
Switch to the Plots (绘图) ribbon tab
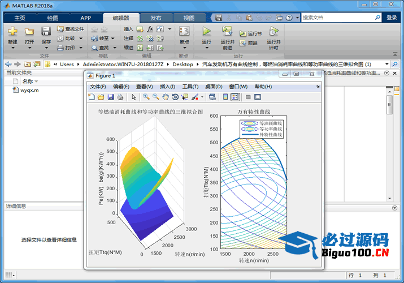(x=53, y=18)
